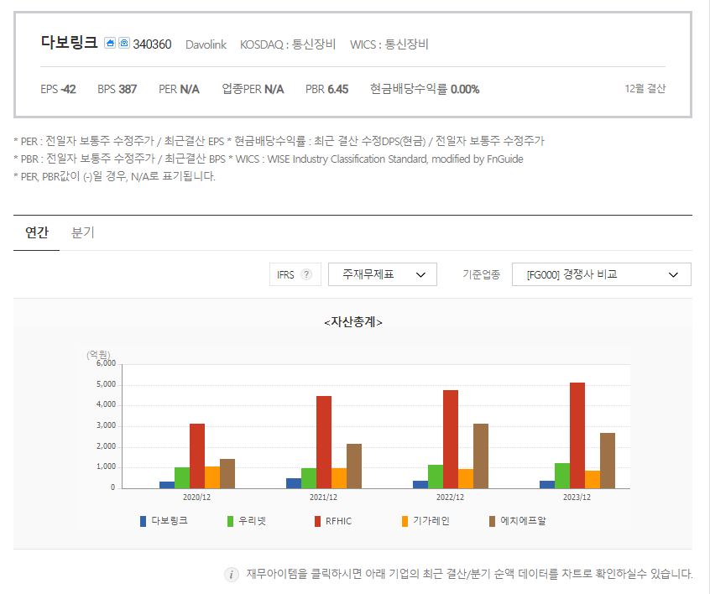Toggle the RFHIC red legend swatch
The width and height of the screenshot is (710, 594).
[x=317, y=521]
